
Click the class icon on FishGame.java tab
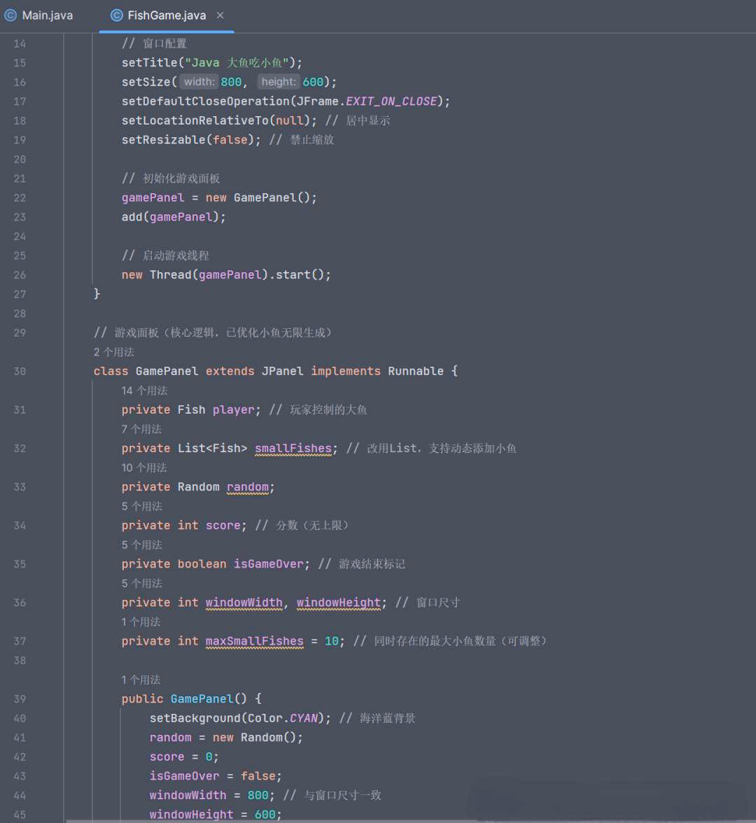pos(116,15)
